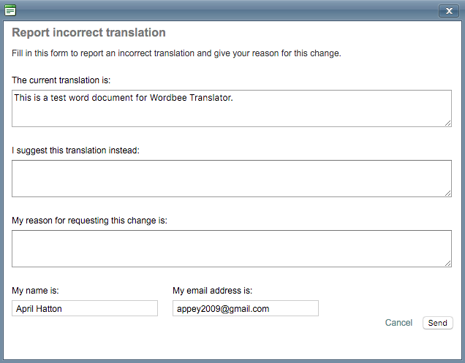Click the "My email address is:" label
The height and width of the screenshot is (363, 465).
coord(213,290)
